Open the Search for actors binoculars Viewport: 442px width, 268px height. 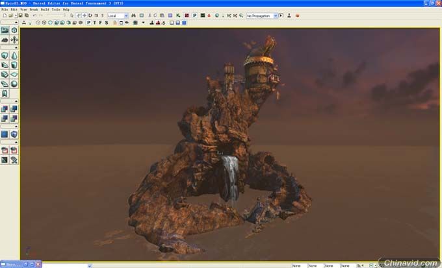pos(134,16)
